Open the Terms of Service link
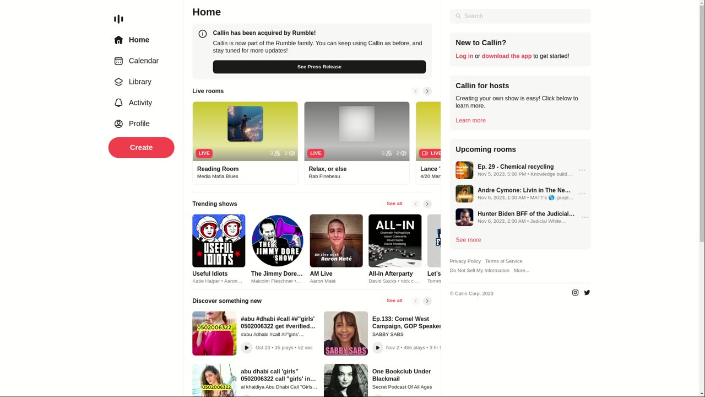 click(x=504, y=261)
